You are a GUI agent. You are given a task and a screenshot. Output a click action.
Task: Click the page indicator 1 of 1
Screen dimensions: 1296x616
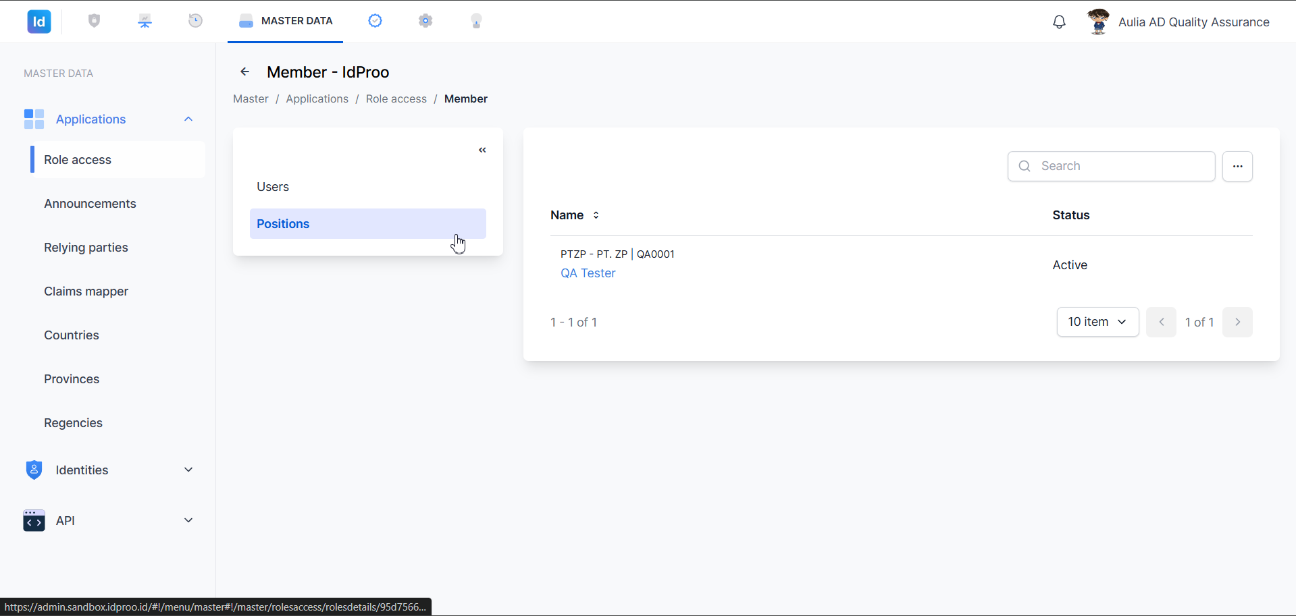[1199, 323]
